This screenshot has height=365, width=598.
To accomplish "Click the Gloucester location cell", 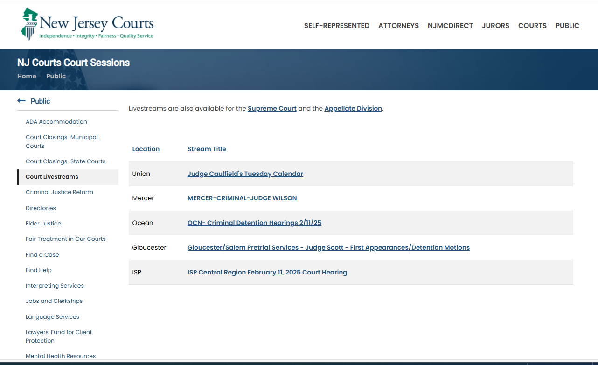I will (x=149, y=247).
